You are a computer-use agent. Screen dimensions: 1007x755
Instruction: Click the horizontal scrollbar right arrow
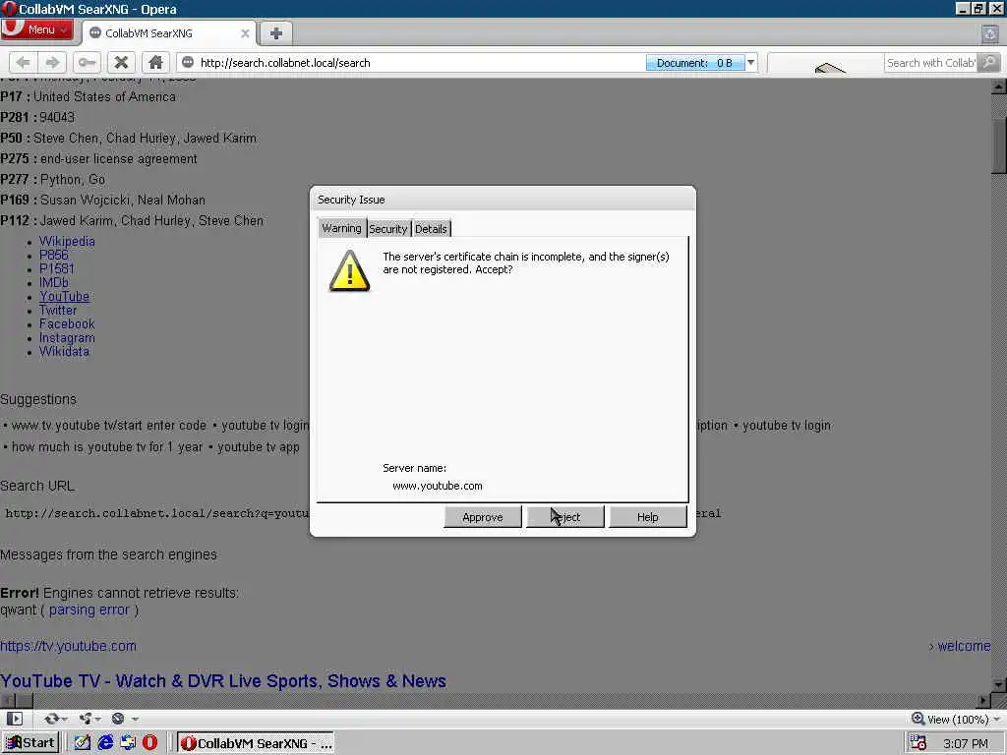pos(983,700)
